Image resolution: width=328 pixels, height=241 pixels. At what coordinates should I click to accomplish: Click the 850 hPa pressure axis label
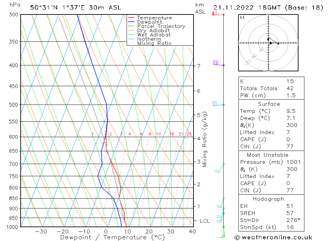13,198
